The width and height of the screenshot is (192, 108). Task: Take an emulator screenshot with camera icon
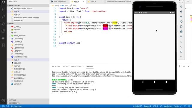click(181, 31)
